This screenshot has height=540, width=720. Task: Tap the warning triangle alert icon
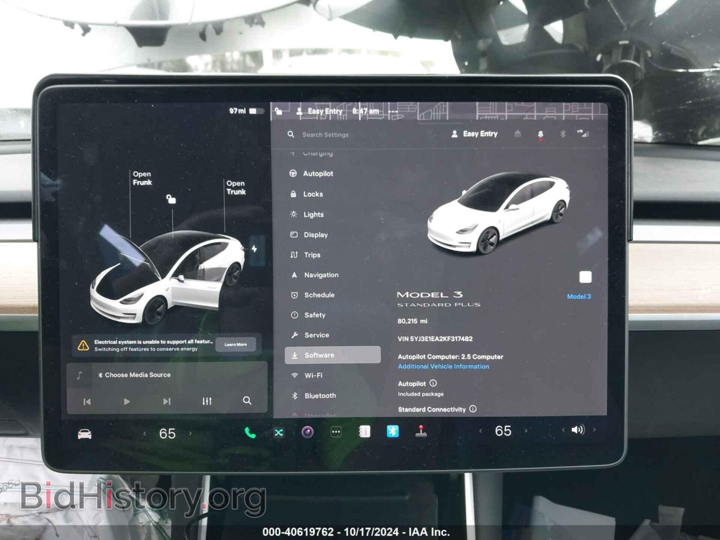pos(83,345)
